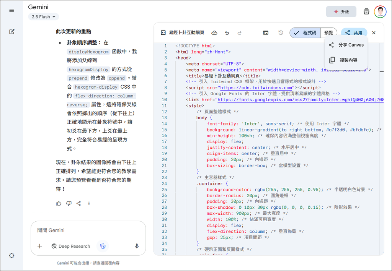Viewport: 392px width, 271px height.
Task: Select the Deep Research option
Action: pos(71,246)
